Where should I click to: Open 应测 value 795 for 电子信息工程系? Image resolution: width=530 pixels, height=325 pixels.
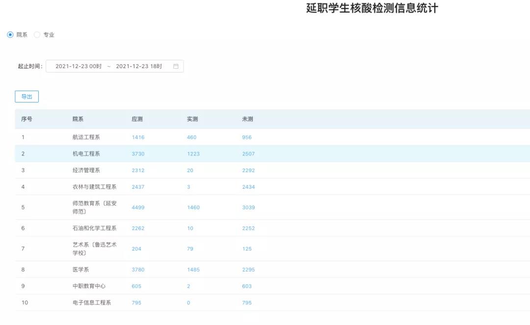point(136,302)
